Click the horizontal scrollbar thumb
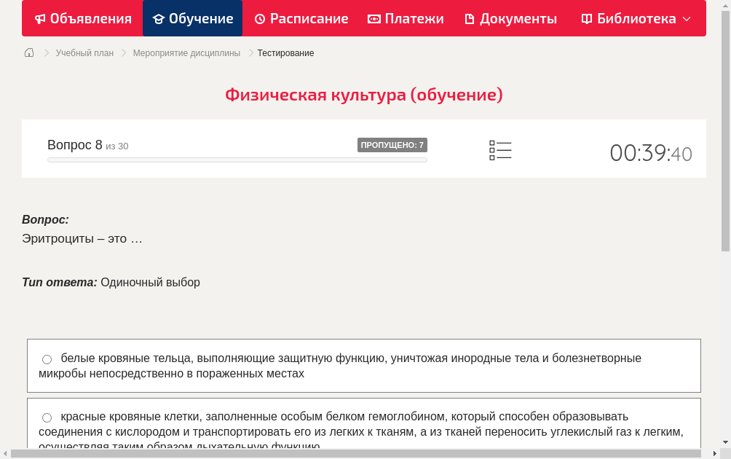This screenshot has width=731, height=459. [356, 453]
